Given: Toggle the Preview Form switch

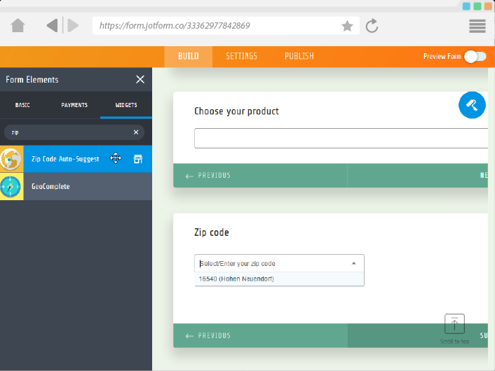Looking at the screenshot, I should 475,57.
